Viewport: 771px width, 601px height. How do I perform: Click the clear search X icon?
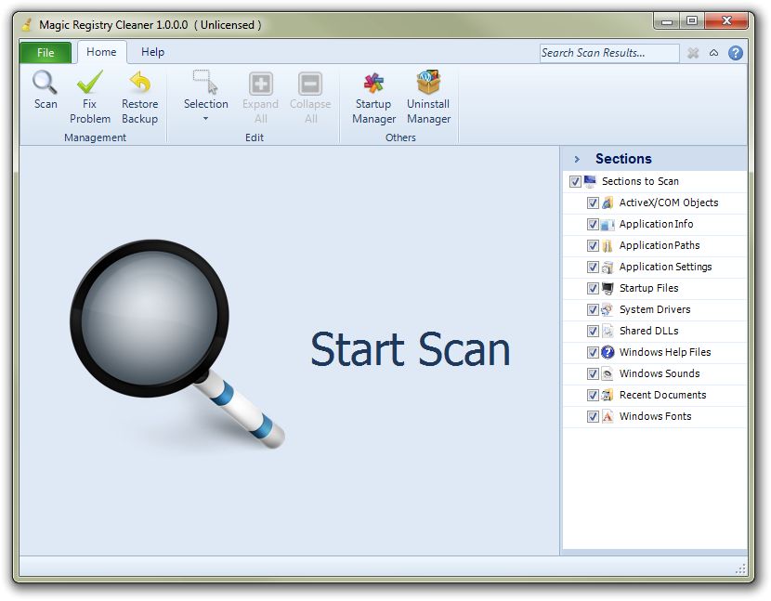point(693,53)
